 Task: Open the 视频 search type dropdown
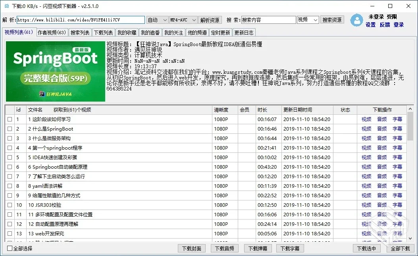coord(308,19)
